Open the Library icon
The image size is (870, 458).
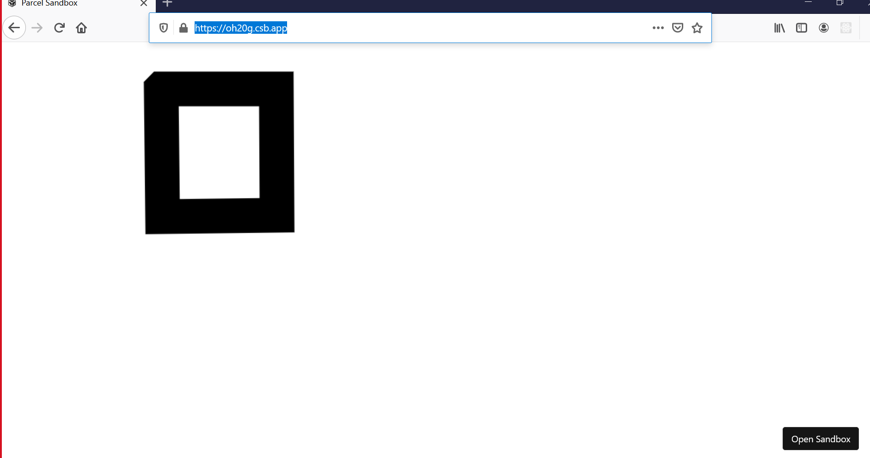tap(780, 28)
